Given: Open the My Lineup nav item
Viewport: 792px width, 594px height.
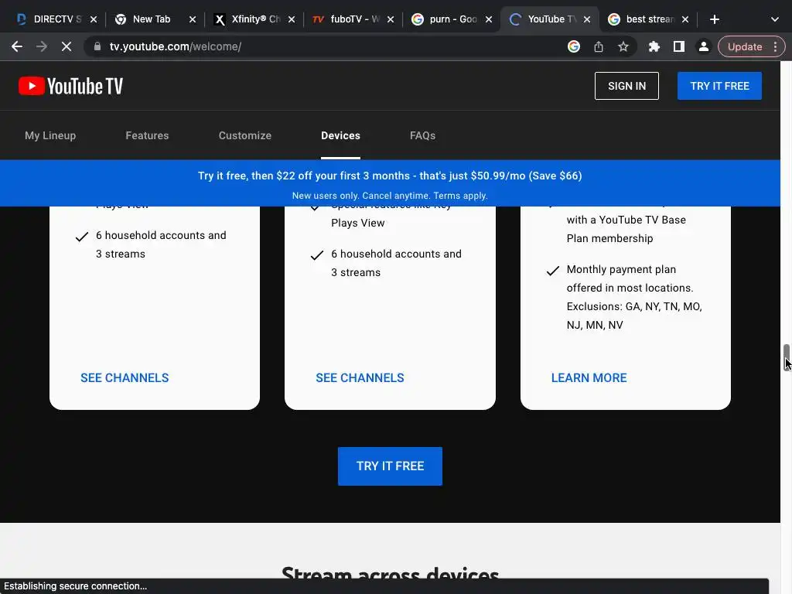Looking at the screenshot, I should point(50,135).
